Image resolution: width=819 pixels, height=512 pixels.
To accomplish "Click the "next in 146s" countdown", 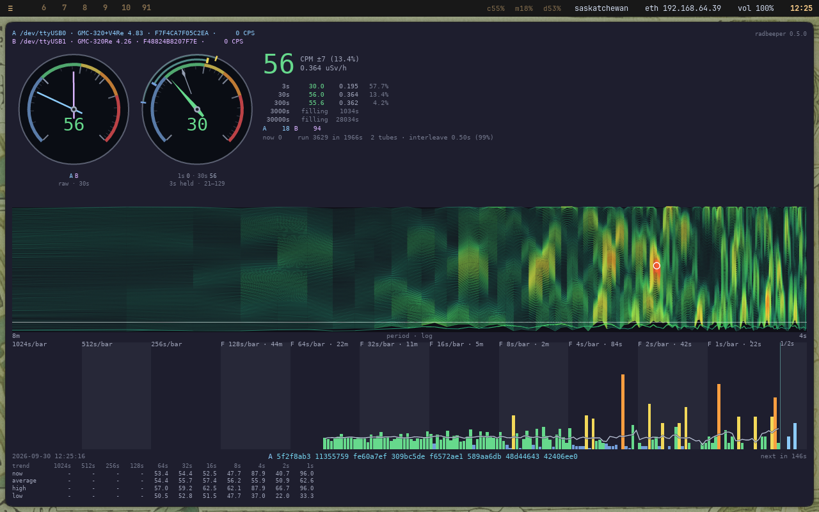I will (x=784, y=456).
